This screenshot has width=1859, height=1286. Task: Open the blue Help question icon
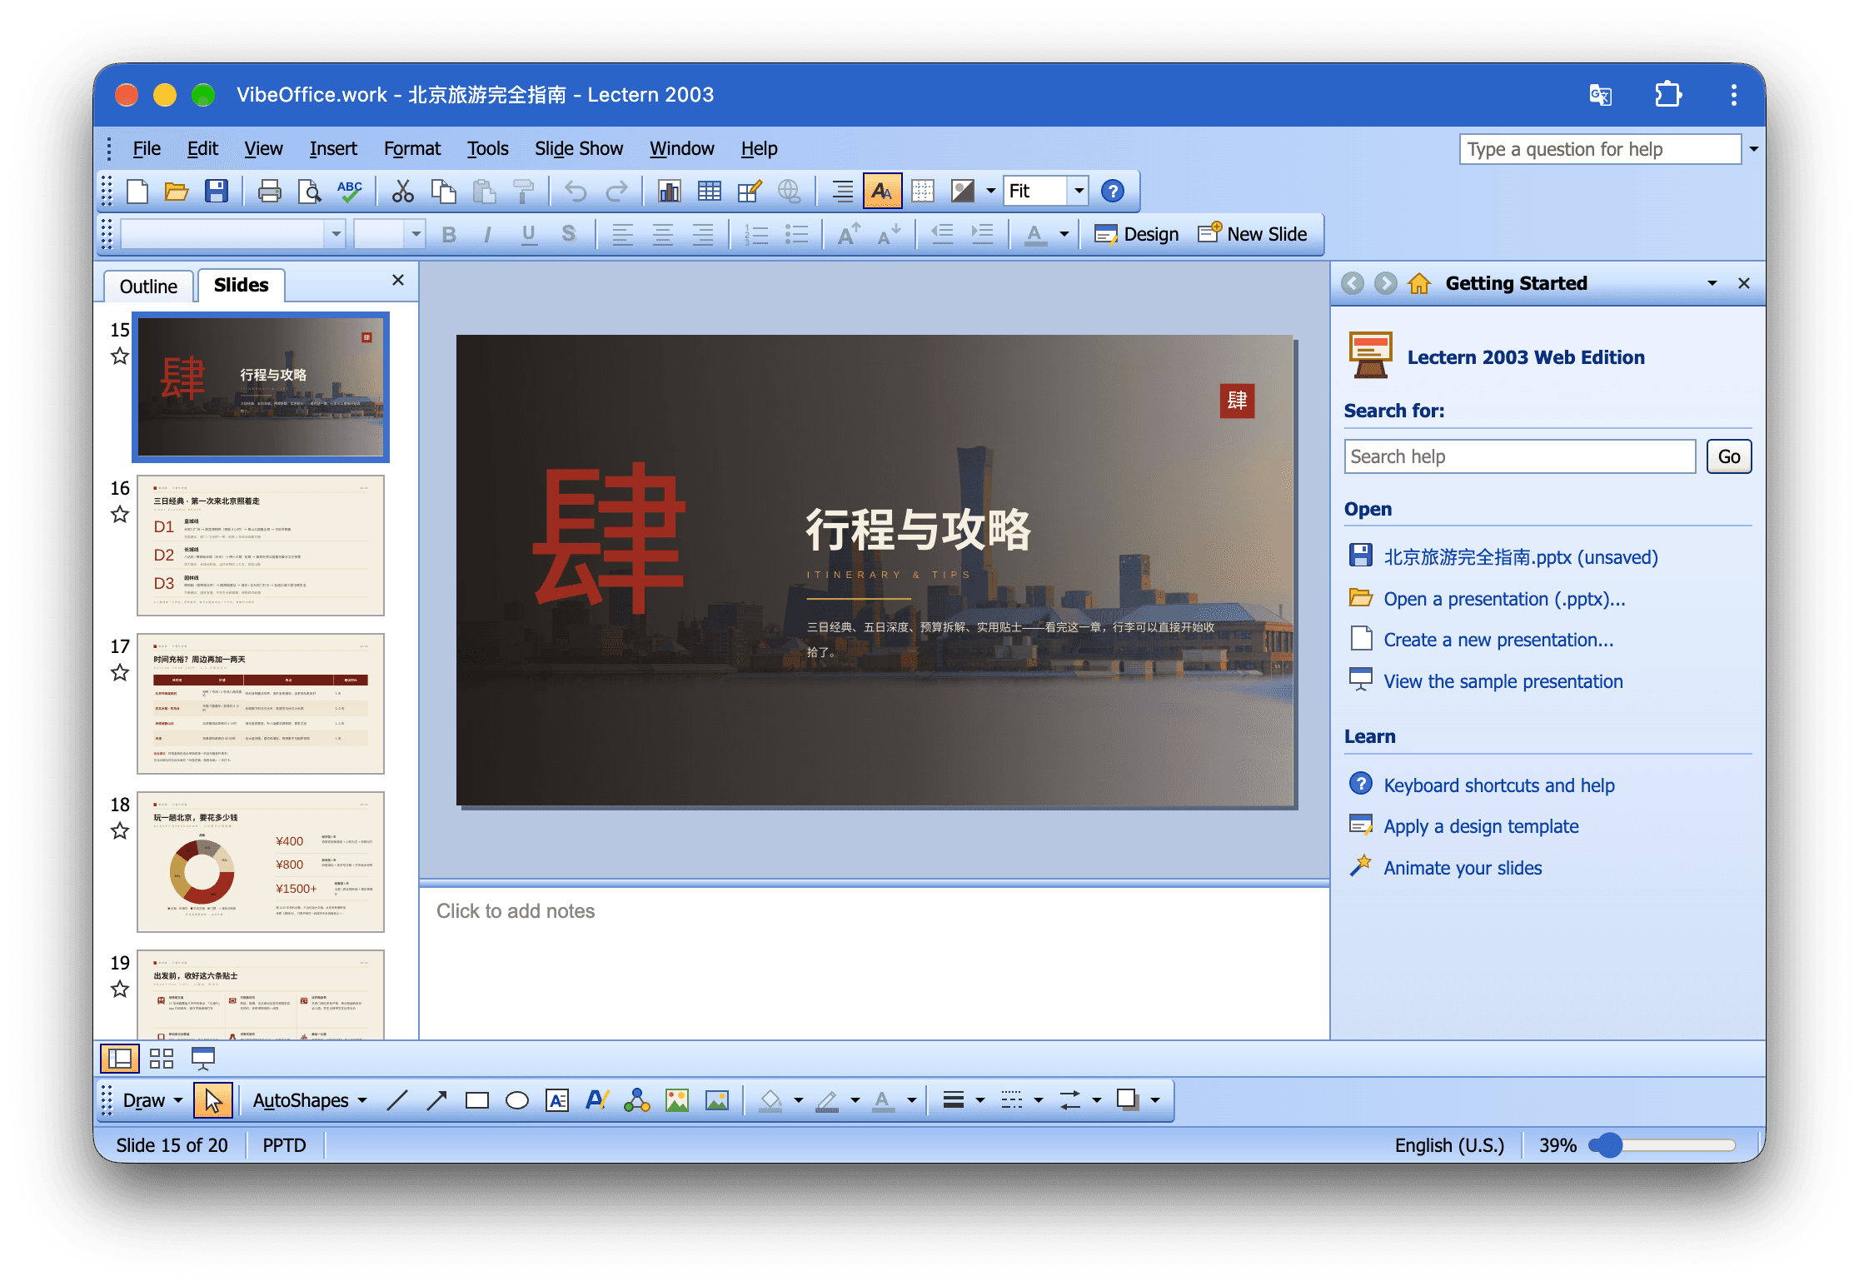(1113, 192)
